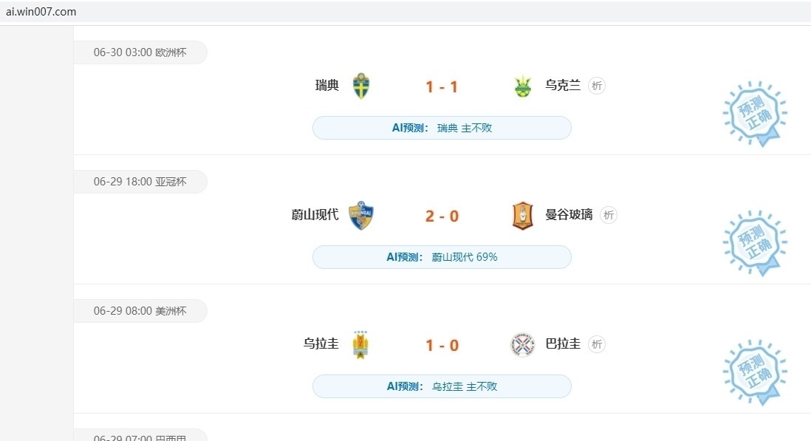Select the 06-30 03:00 欧洲杯 label
This screenshot has height=441, width=811.
pos(140,52)
